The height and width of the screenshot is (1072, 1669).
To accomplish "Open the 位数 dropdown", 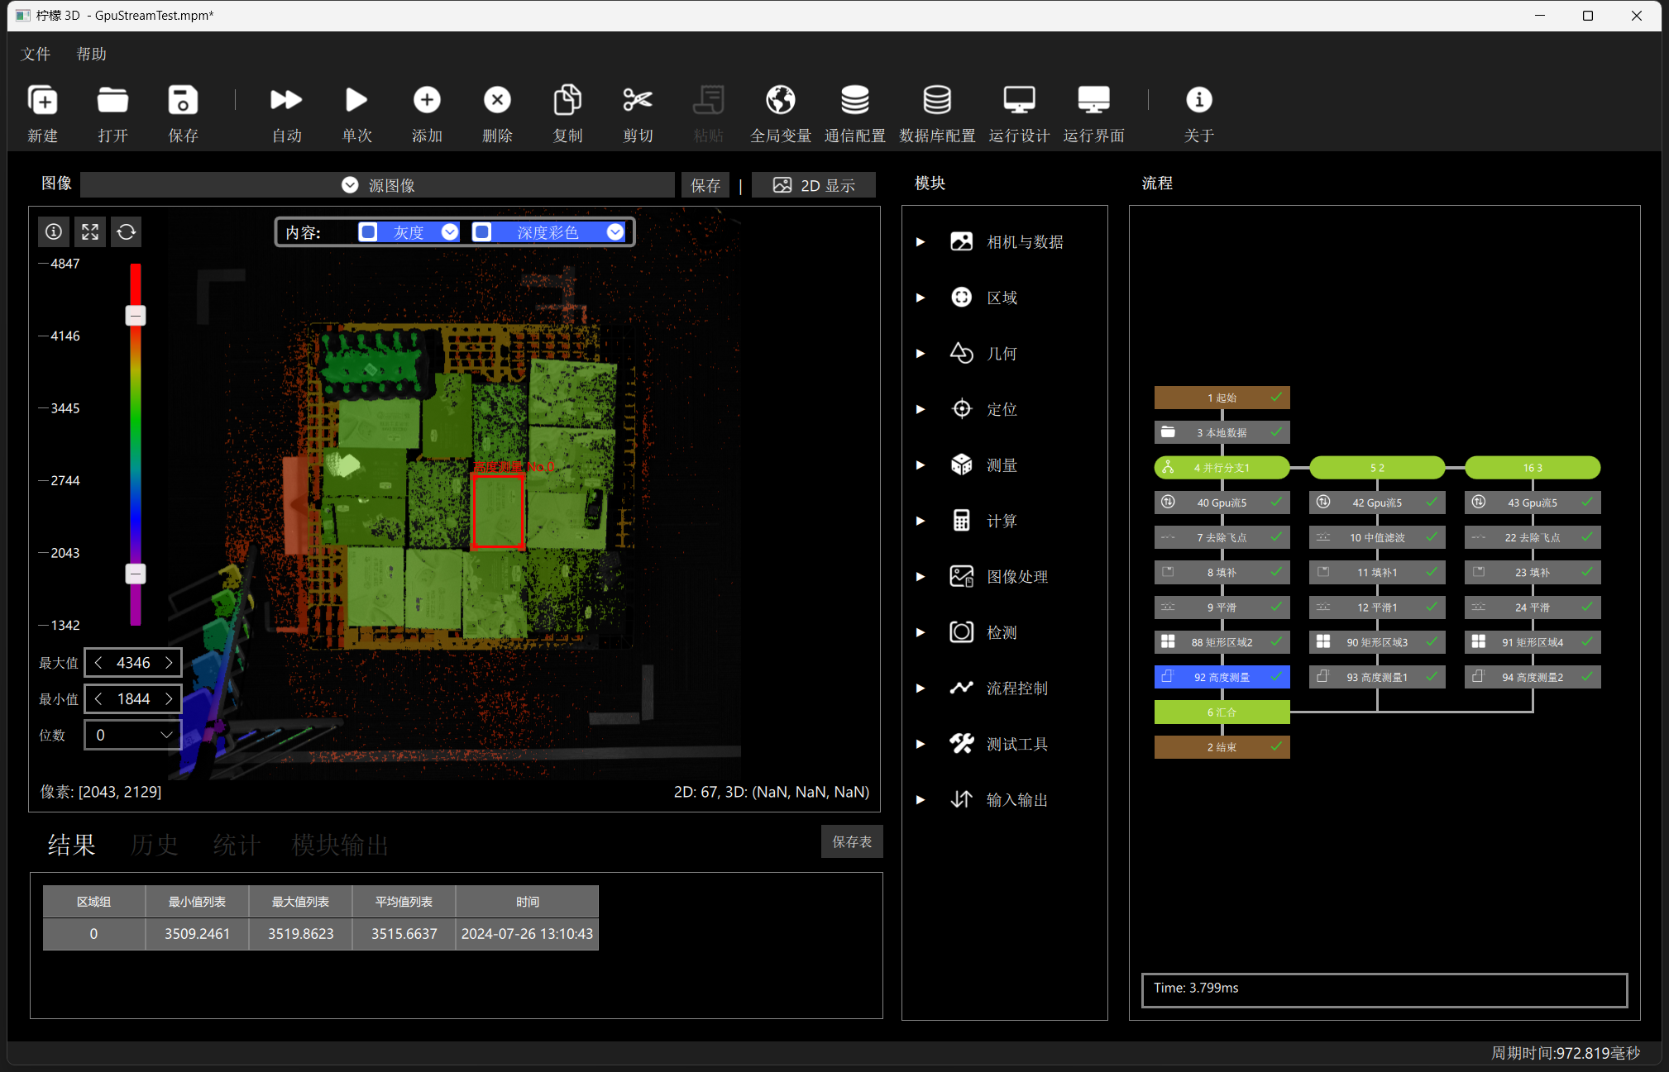I will pos(133,735).
